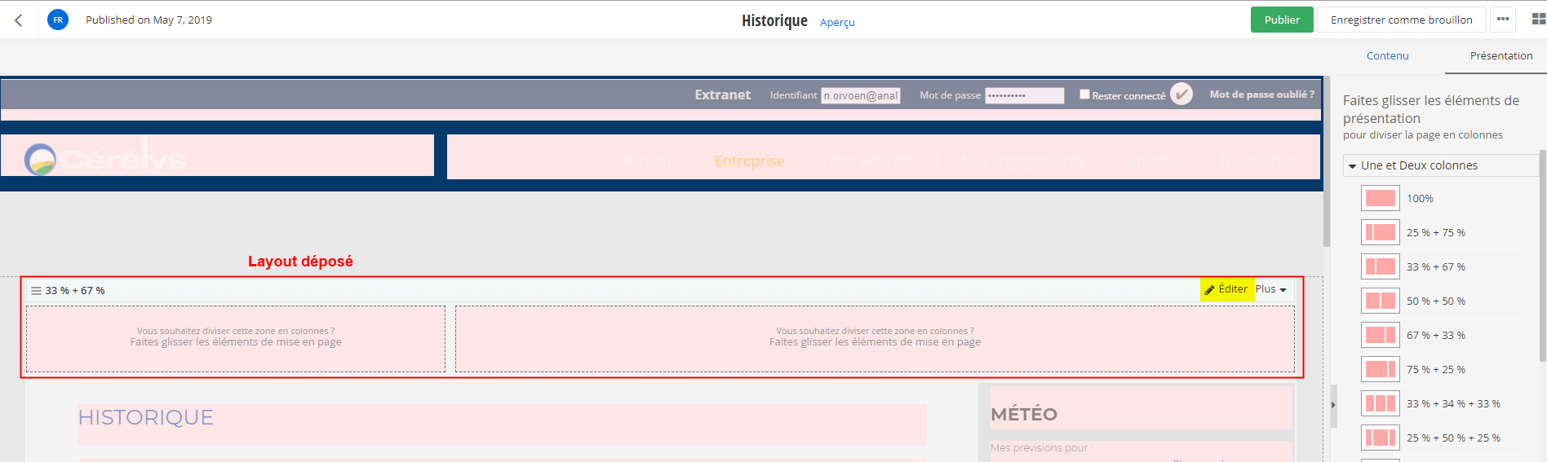Open the Plus dropdown in layout toolbar
1547x462 pixels.
[1270, 289]
